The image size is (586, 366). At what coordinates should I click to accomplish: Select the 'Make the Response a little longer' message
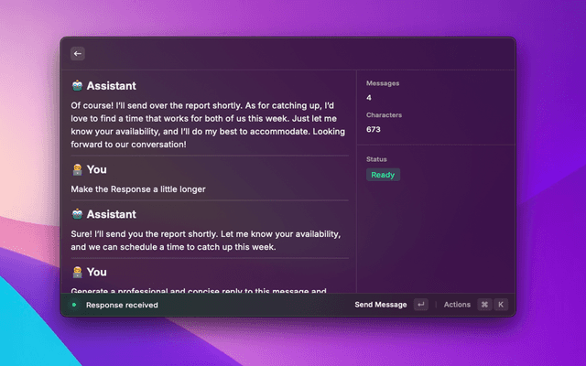[x=137, y=189]
